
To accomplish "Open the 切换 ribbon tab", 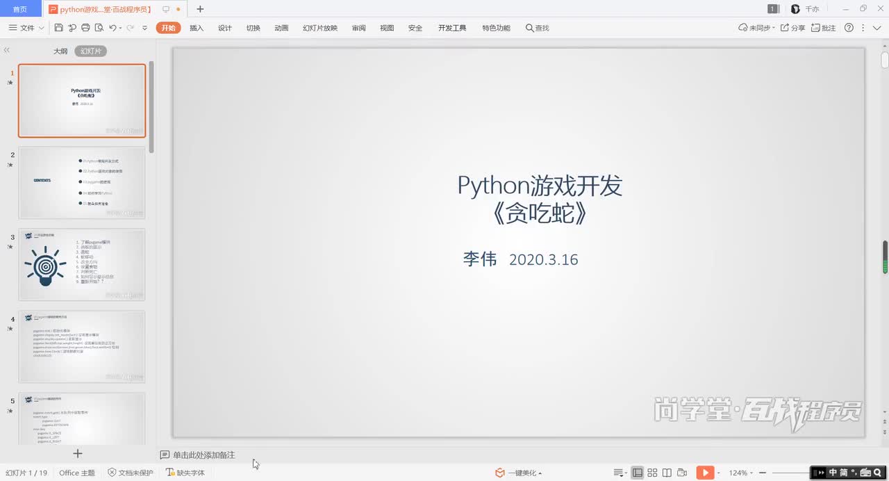I will (x=253, y=28).
